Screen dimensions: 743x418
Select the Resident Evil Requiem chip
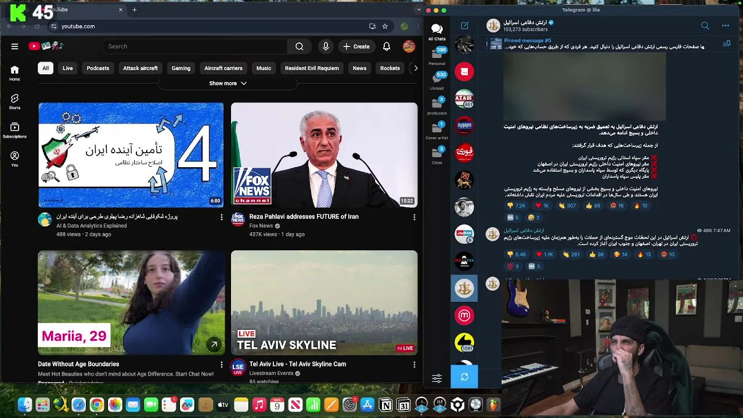[312, 69]
